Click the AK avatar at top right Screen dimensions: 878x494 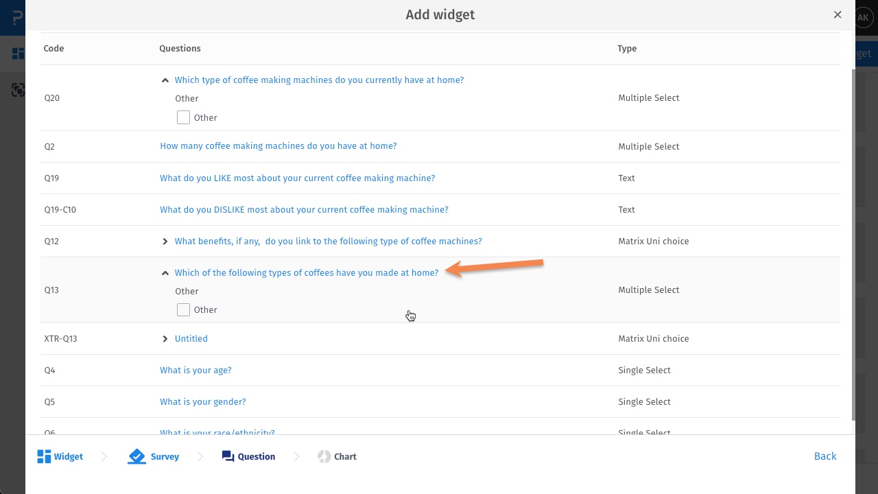pos(864,17)
